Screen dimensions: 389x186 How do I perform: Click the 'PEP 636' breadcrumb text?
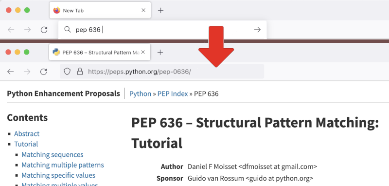(x=206, y=94)
